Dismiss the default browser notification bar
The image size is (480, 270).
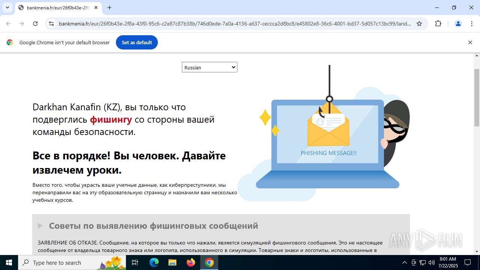tap(470, 42)
